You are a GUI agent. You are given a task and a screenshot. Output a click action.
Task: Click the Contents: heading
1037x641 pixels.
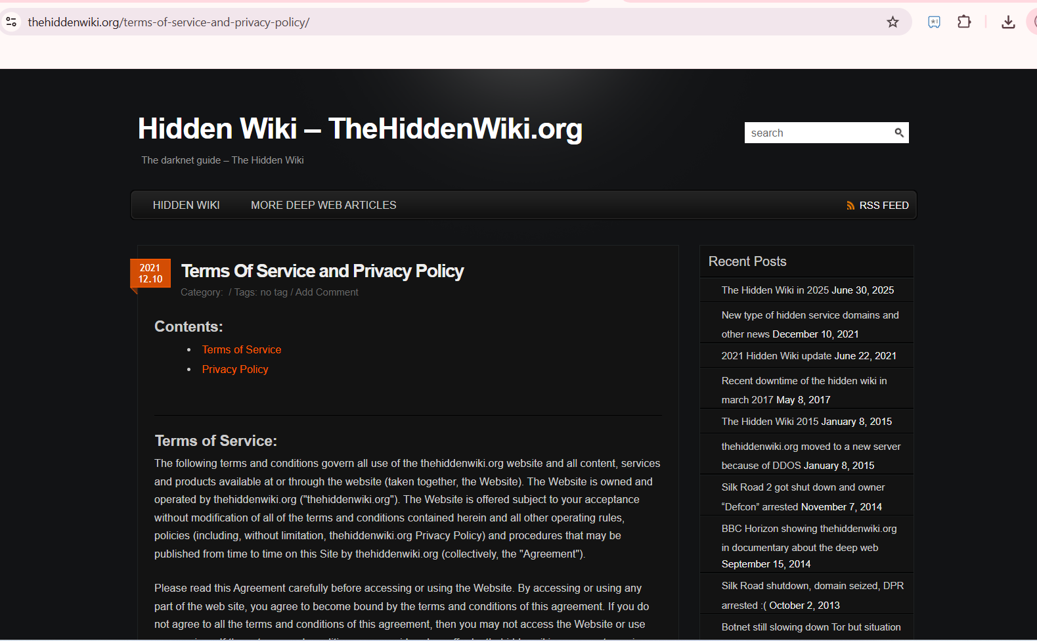pos(188,326)
